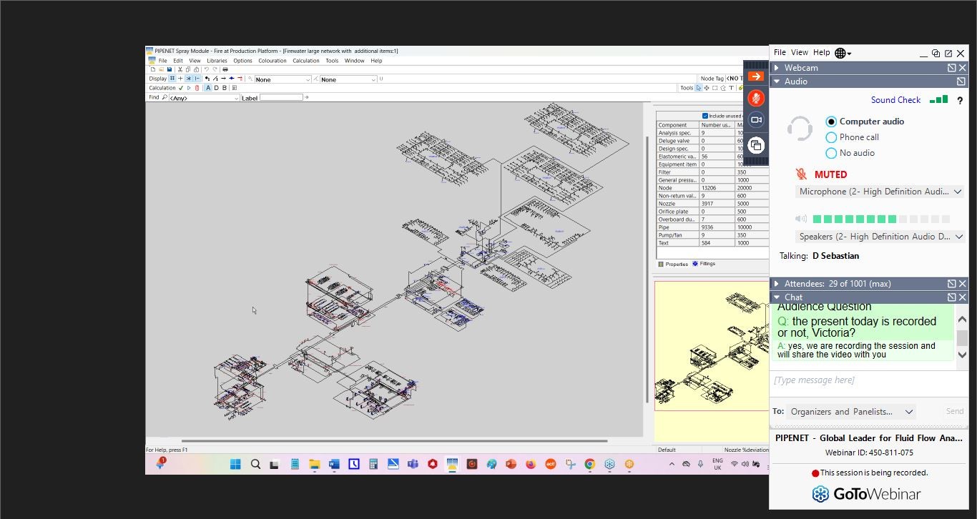Image resolution: width=977 pixels, height=519 pixels.
Task: Open Word from taskbar
Action: point(334,464)
